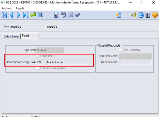Toggle the Item Reciclable checkbox
The image size is (159, 117).
(x=120, y=50)
